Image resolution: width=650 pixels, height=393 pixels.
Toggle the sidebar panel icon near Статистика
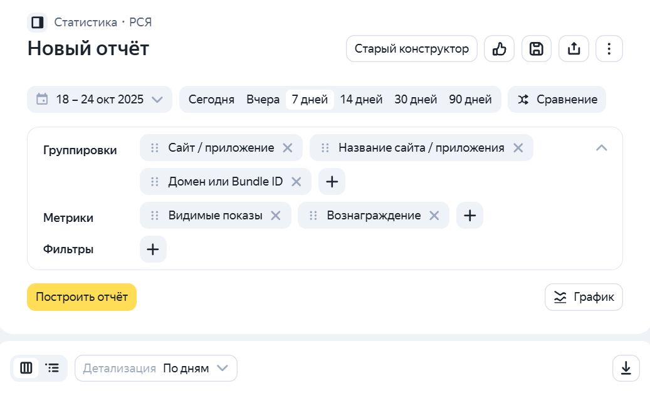click(x=38, y=23)
